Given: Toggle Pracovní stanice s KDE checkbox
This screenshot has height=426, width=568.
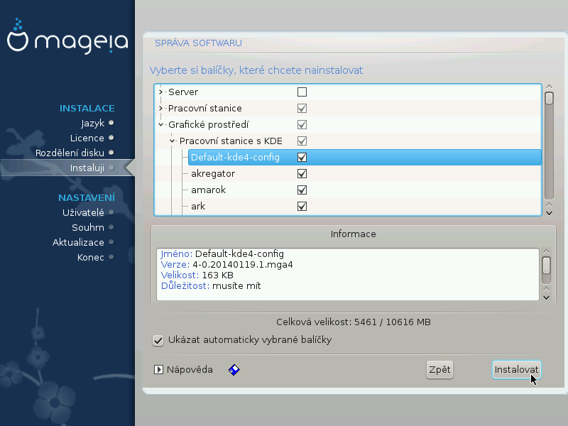Looking at the screenshot, I should pyautogui.click(x=302, y=141).
